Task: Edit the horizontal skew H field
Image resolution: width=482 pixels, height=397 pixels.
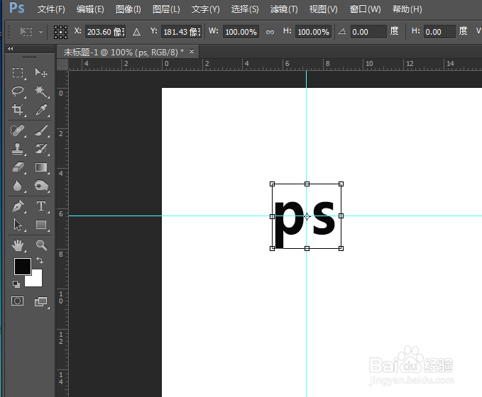Action: coord(439,32)
